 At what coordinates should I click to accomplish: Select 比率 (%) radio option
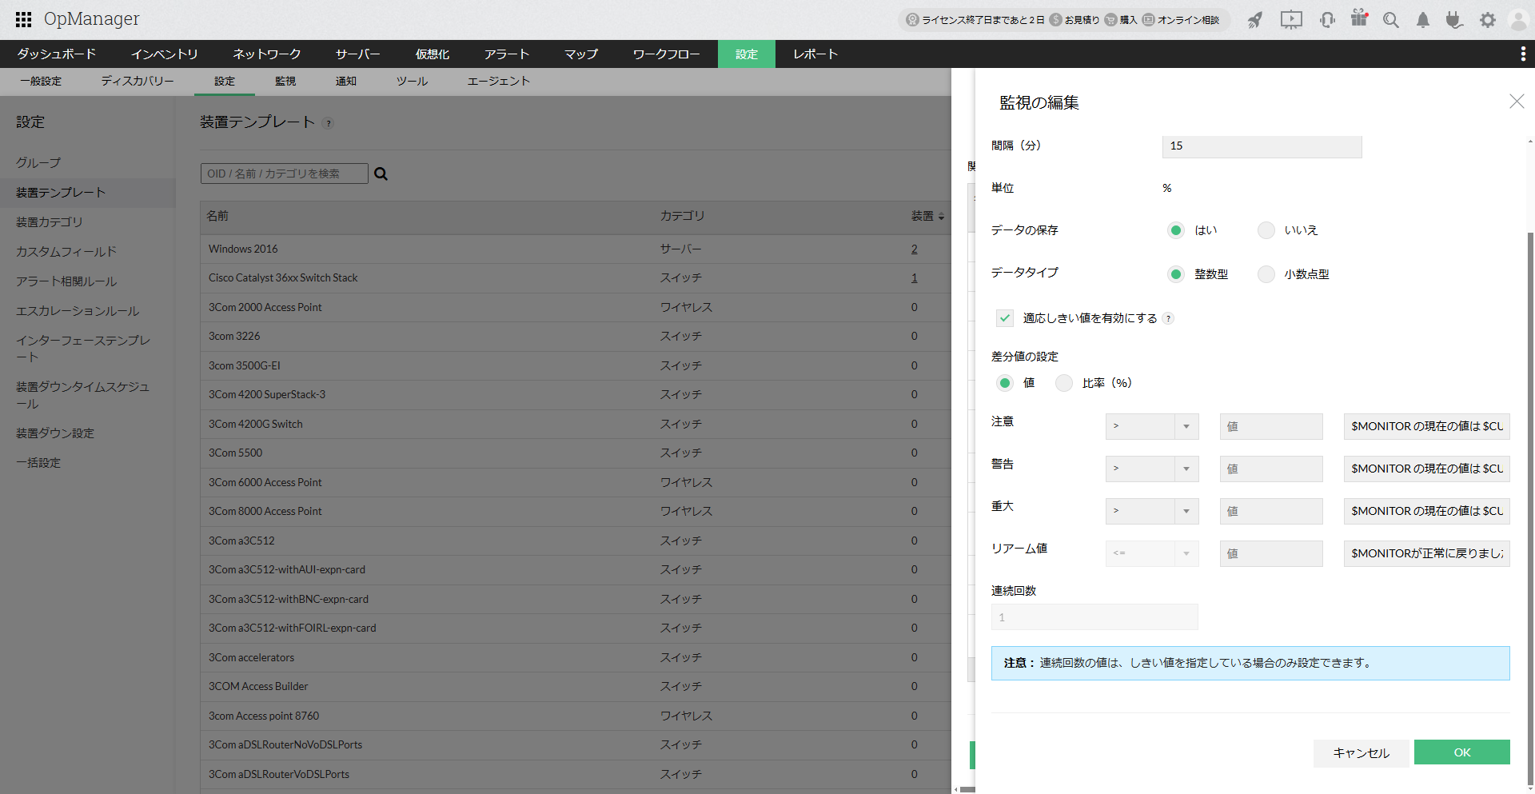pos(1064,383)
